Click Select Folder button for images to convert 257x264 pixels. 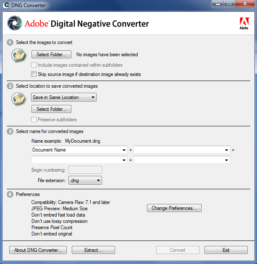click(51, 55)
